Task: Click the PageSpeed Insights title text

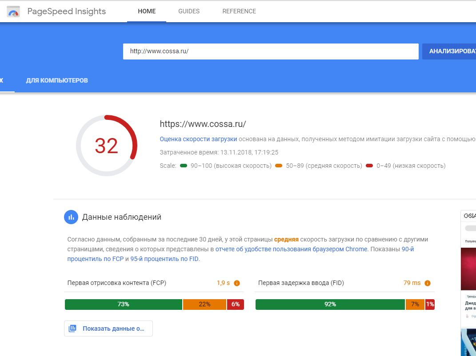Action: [x=67, y=12]
